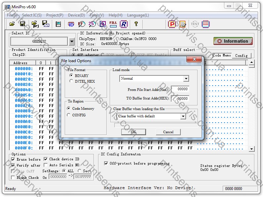This screenshot has width=263, height=197.
Task: Choose CONFIG as target region
Action: [x=68, y=115]
